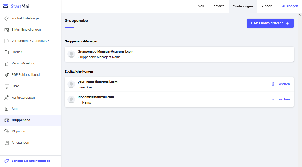
Task: Delete Jane Doe account via Löschen
Action: click(x=281, y=84)
